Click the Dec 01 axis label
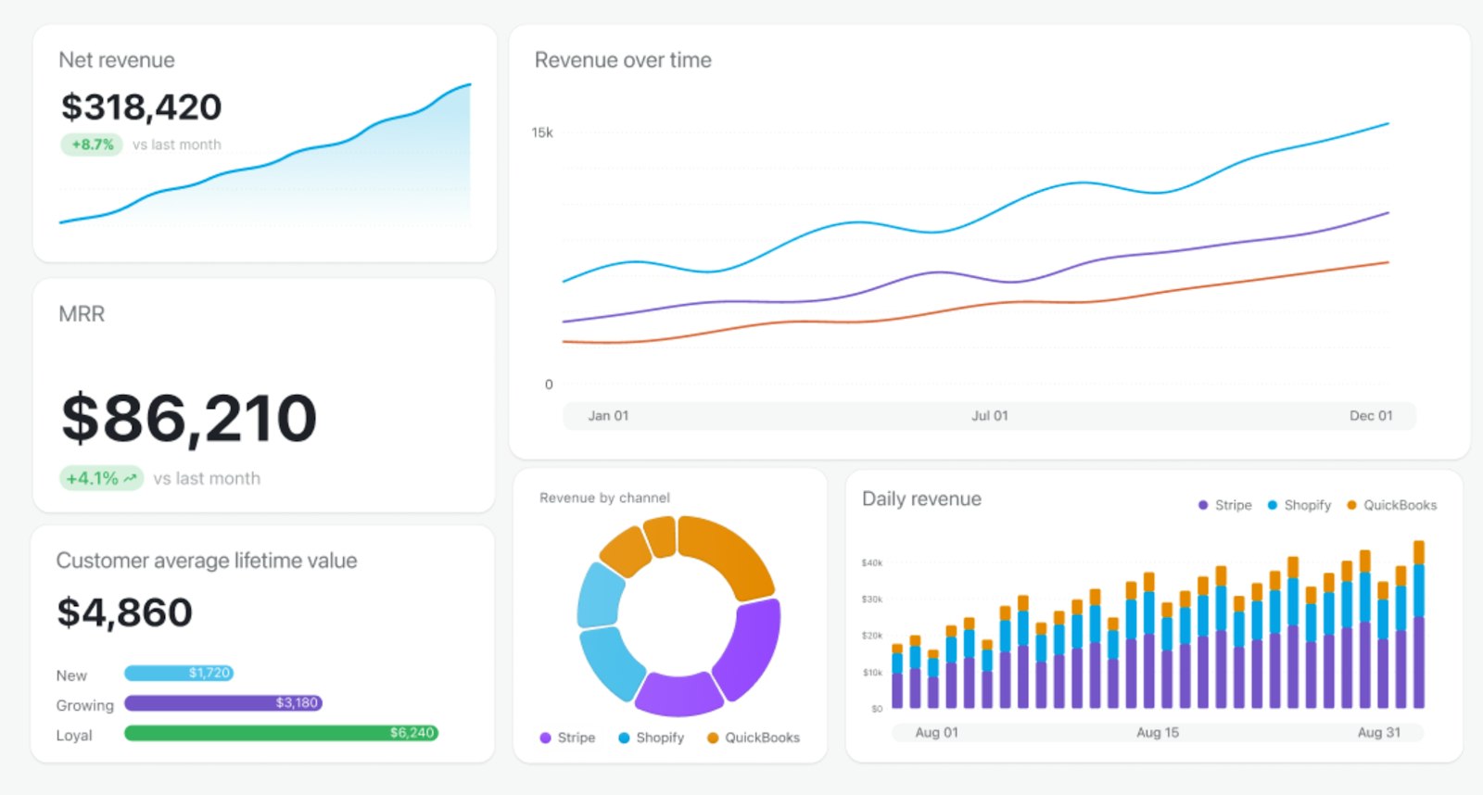1483x795 pixels. pos(1371,416)
